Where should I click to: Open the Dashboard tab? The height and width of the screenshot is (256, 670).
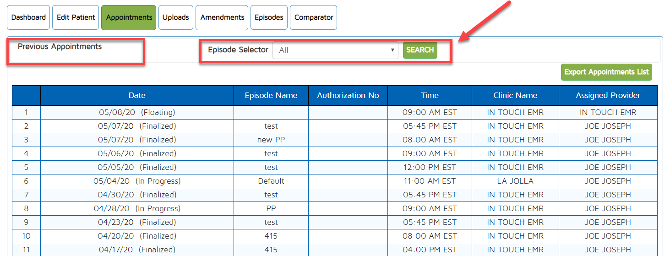coord(28,17)
